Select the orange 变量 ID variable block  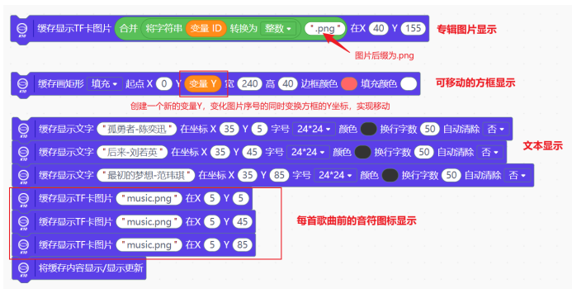[x=206, y=28]
